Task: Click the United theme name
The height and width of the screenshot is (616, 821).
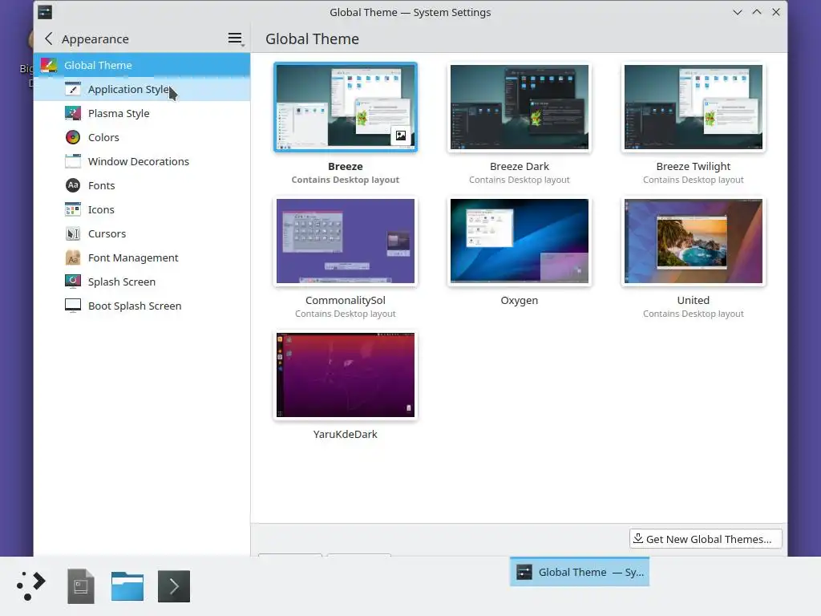Action: [694, 301]
